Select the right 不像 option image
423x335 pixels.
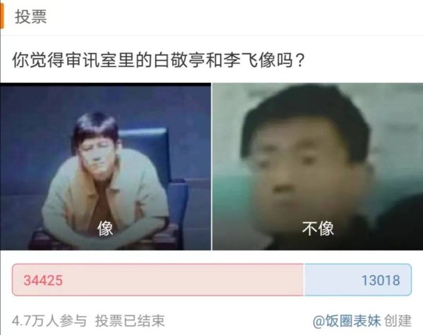pyautogui.click(x=318, y=166)
